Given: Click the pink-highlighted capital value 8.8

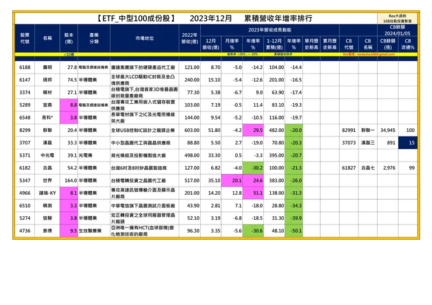Looking at the screenshot, I should 69,105.
